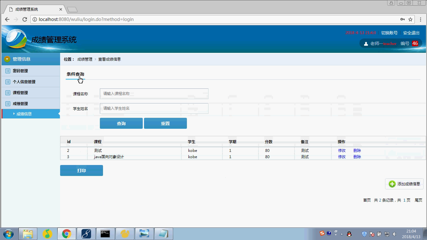Click the Sogou input method tray icon
This screenshot has width=427, height=240.
(x=322, y=233)
